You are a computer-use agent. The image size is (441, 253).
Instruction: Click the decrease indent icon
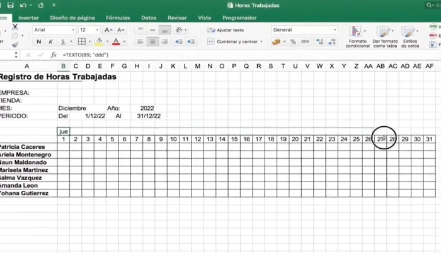coord(179,41)
